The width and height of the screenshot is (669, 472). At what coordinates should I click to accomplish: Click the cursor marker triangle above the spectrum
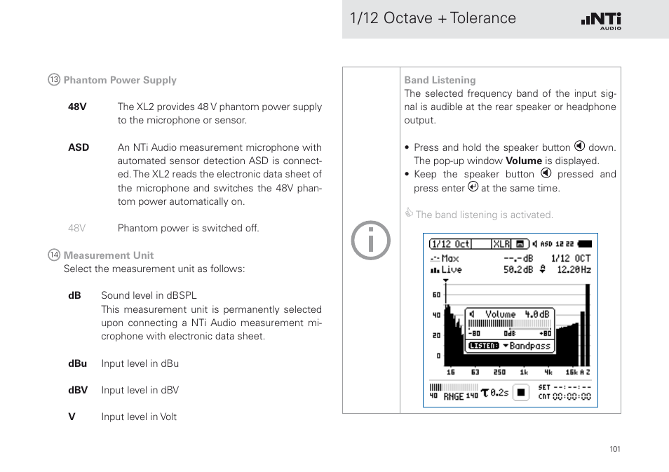[445, 281]
